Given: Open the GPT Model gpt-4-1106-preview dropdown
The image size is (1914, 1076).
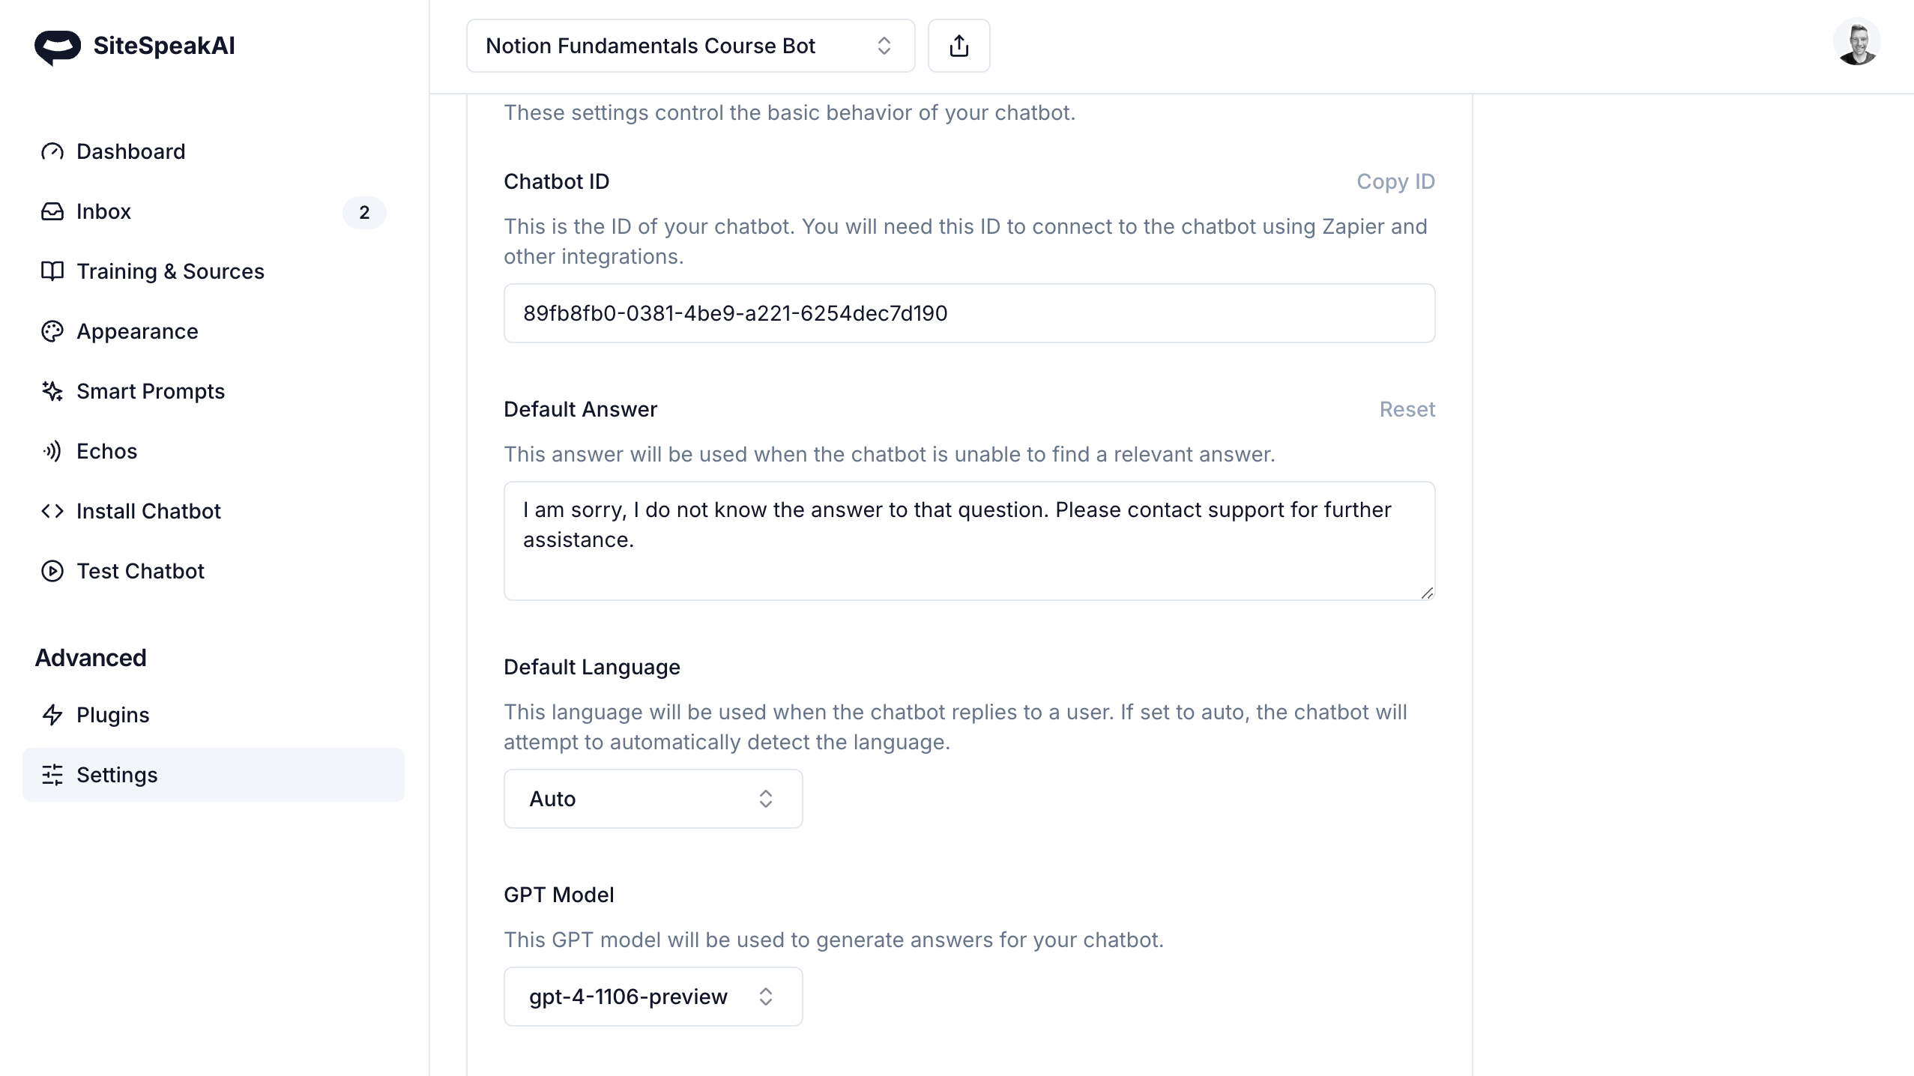Looking at the screenshot, I should tap(653, 997).
